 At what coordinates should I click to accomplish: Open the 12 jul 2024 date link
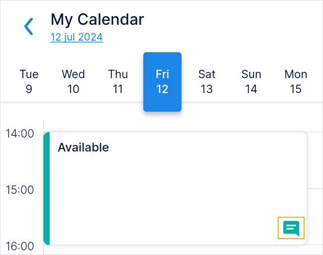77,37
